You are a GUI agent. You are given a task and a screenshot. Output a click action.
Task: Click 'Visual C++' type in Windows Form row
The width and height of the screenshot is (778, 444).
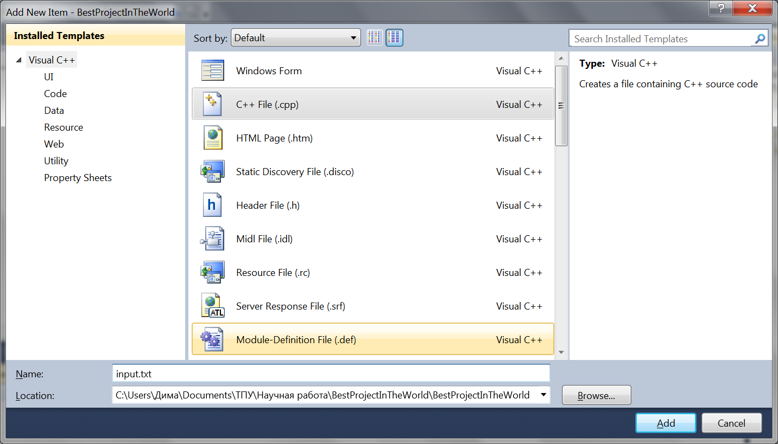519,71
